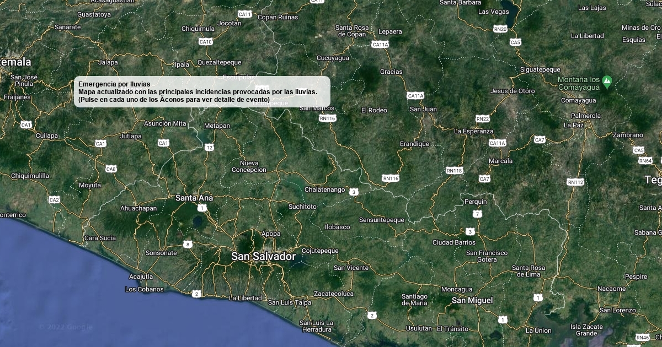Click the Cojutepeque label
The width and height of the screenshot is (662, 347).
320,251
